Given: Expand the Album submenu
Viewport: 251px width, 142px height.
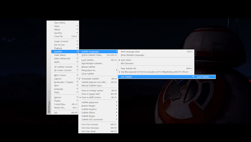Looking at the screenshot, I should (x=65, y=30).
